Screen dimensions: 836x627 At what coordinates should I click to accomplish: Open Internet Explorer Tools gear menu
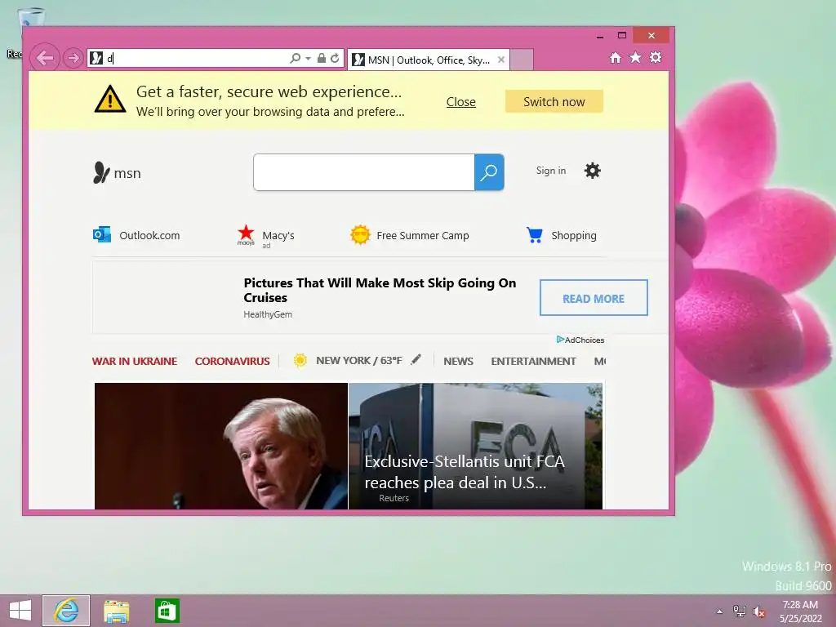click(656, 58)
